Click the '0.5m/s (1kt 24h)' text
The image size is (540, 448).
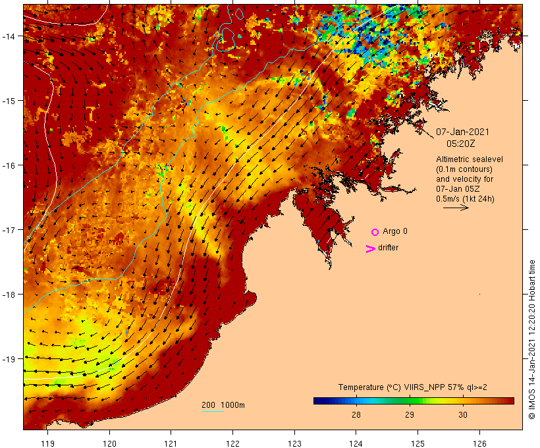click(465, 199)
